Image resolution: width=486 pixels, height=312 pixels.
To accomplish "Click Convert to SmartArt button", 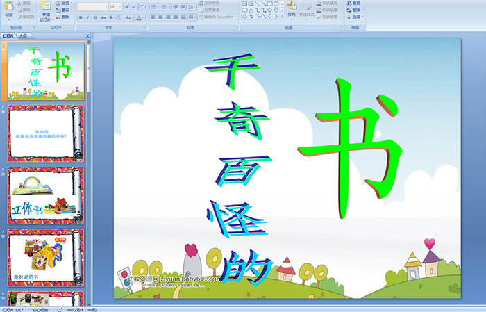I will 217,17.
